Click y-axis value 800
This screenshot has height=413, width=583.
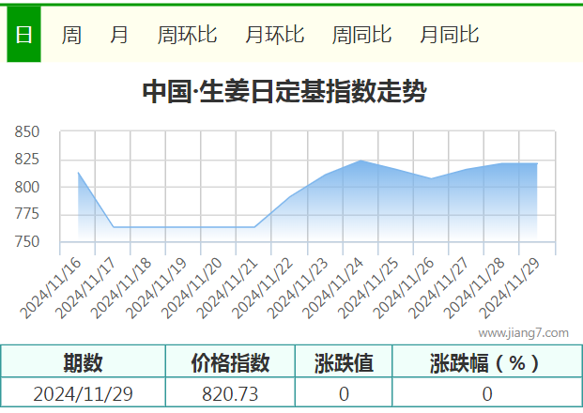27,187
